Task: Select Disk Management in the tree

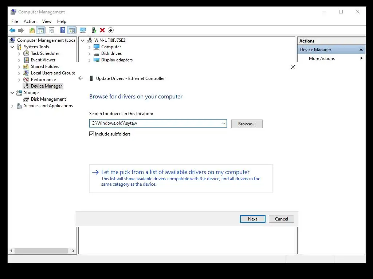Action: tap(48, 99)
